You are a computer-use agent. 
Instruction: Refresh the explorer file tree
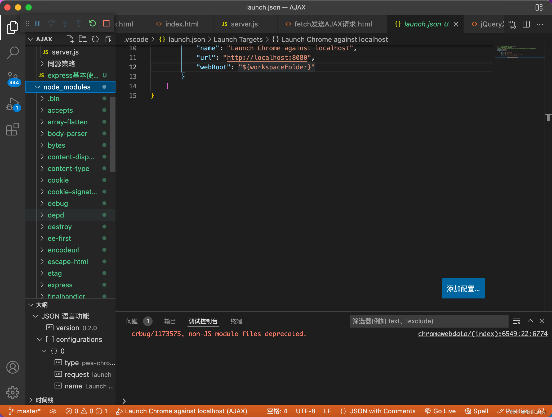point(95,39)
